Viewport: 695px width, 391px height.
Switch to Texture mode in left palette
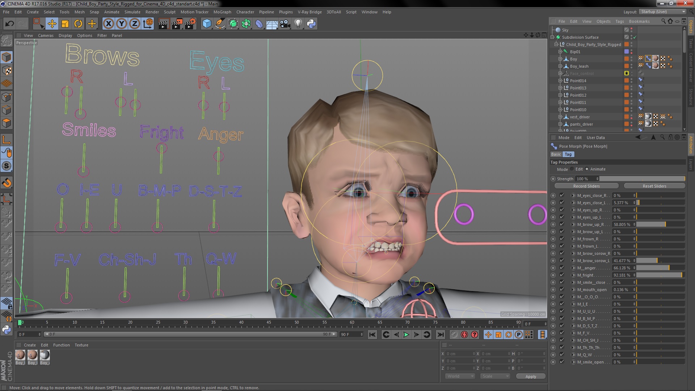tap(7, 71)
